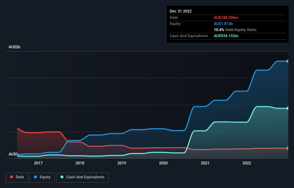Select the Cash And Equivalents end-point marker
Screen dimensions: 294x188
point(288,108)
